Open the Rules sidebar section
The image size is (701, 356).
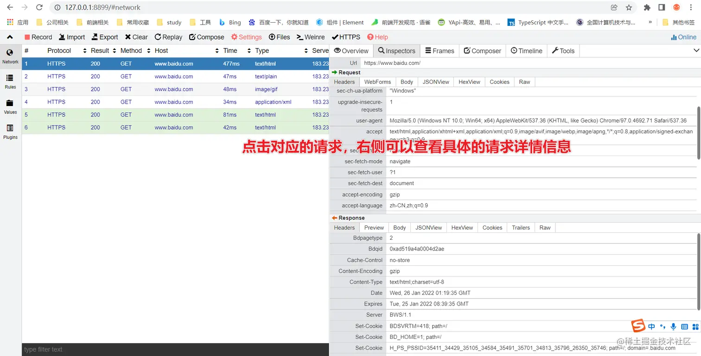click(10, 81)
